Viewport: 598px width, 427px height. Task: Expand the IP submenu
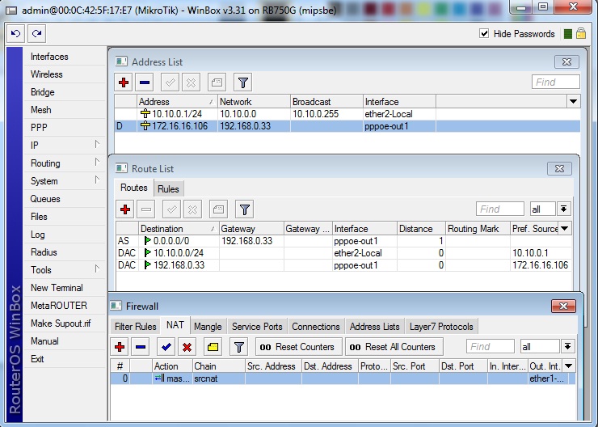pos(64,146)
